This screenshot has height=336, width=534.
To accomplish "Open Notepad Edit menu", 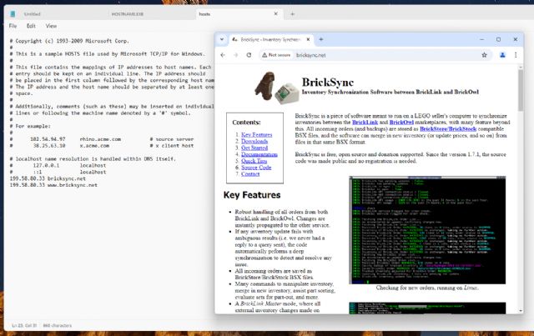I will [31, 26].
